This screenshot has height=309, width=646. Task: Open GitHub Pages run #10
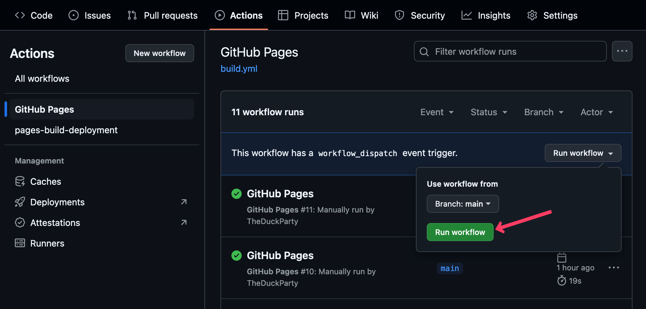click(x=280, y=256)
